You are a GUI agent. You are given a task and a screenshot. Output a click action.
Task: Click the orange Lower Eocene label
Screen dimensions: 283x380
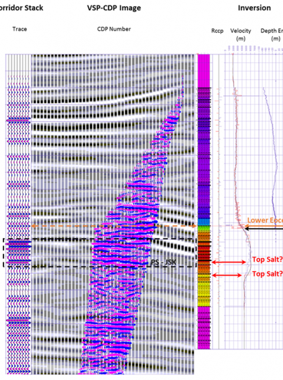[x=265, y=220]
